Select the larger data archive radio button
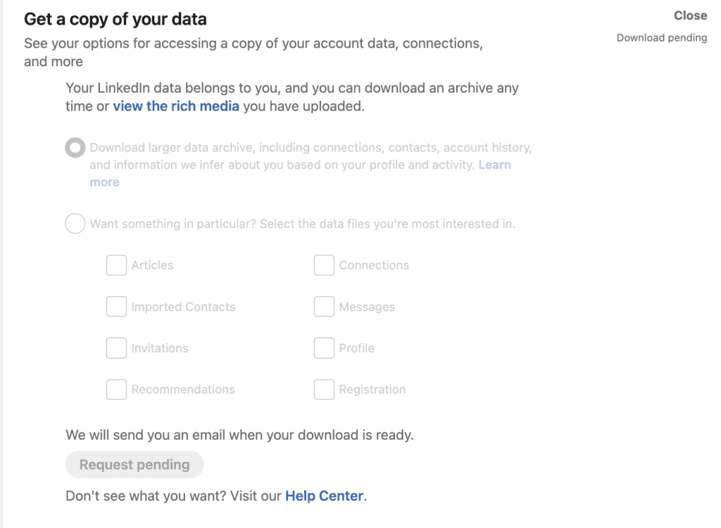The height and width of the screenshot is (528, 721). pyautogui.click(x=75, y=148)
